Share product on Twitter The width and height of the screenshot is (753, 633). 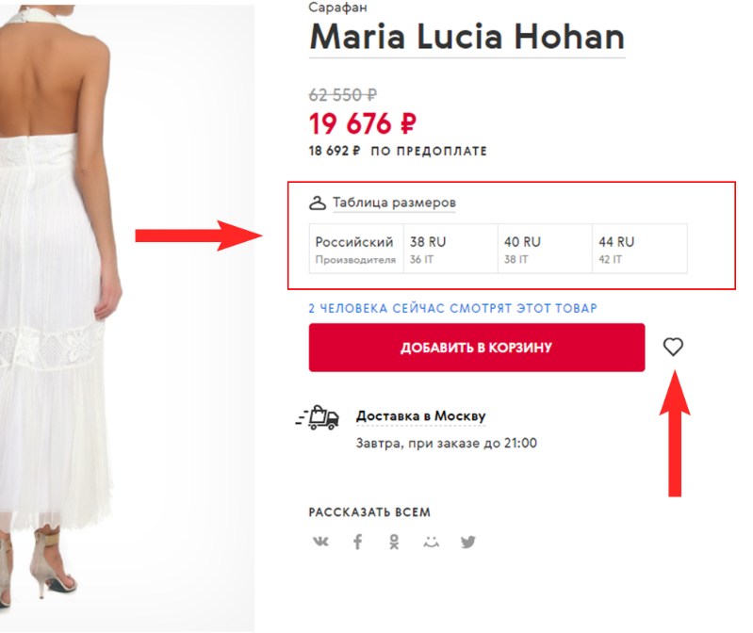click(468, 543)
